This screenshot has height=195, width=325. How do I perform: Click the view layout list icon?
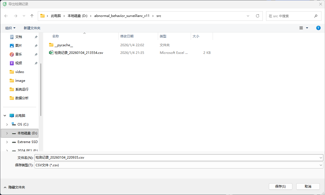pos(301,28)
